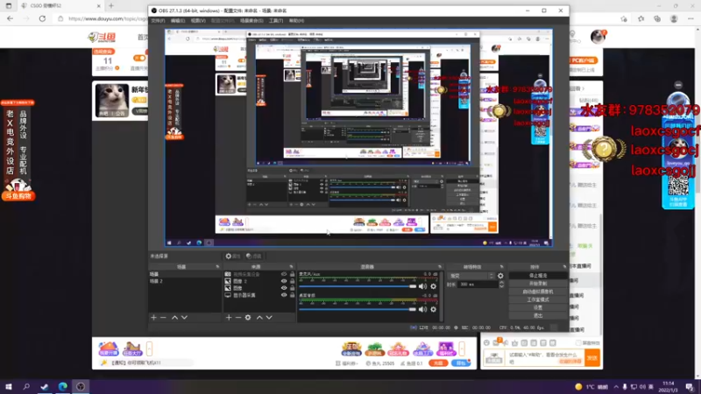Screen dimensions: 701x394
Task: Add a new source in Sources panel
Action: point(229,318)
